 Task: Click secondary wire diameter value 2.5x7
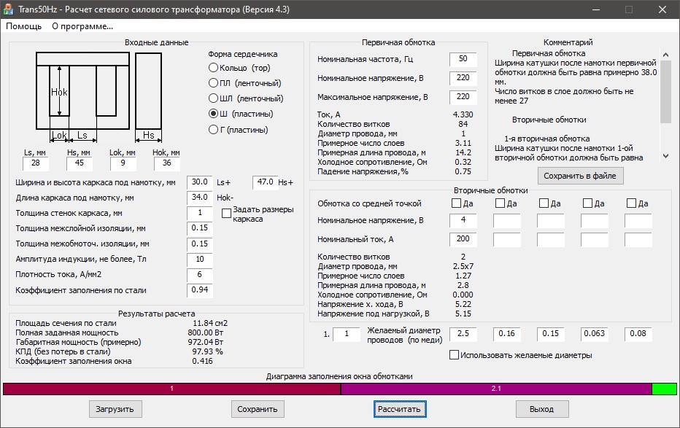click(x=463, y=266)
